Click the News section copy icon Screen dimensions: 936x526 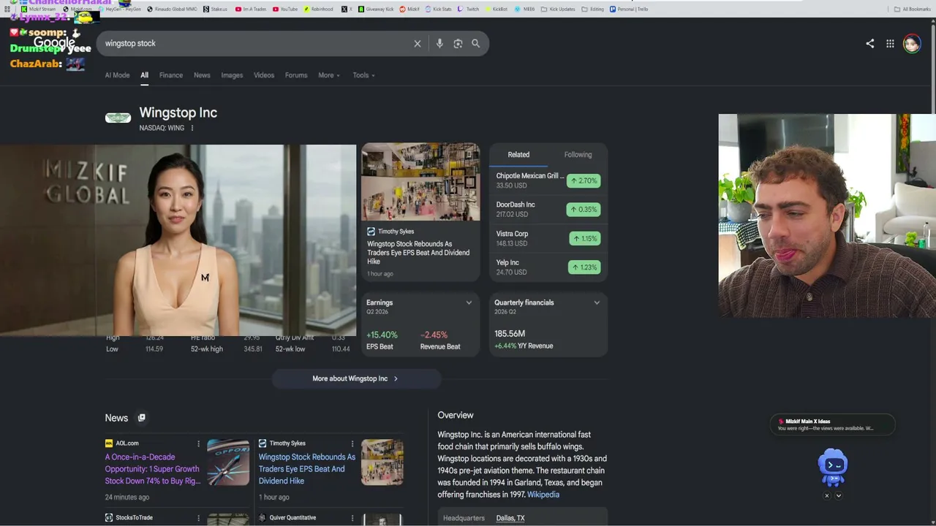142,418
